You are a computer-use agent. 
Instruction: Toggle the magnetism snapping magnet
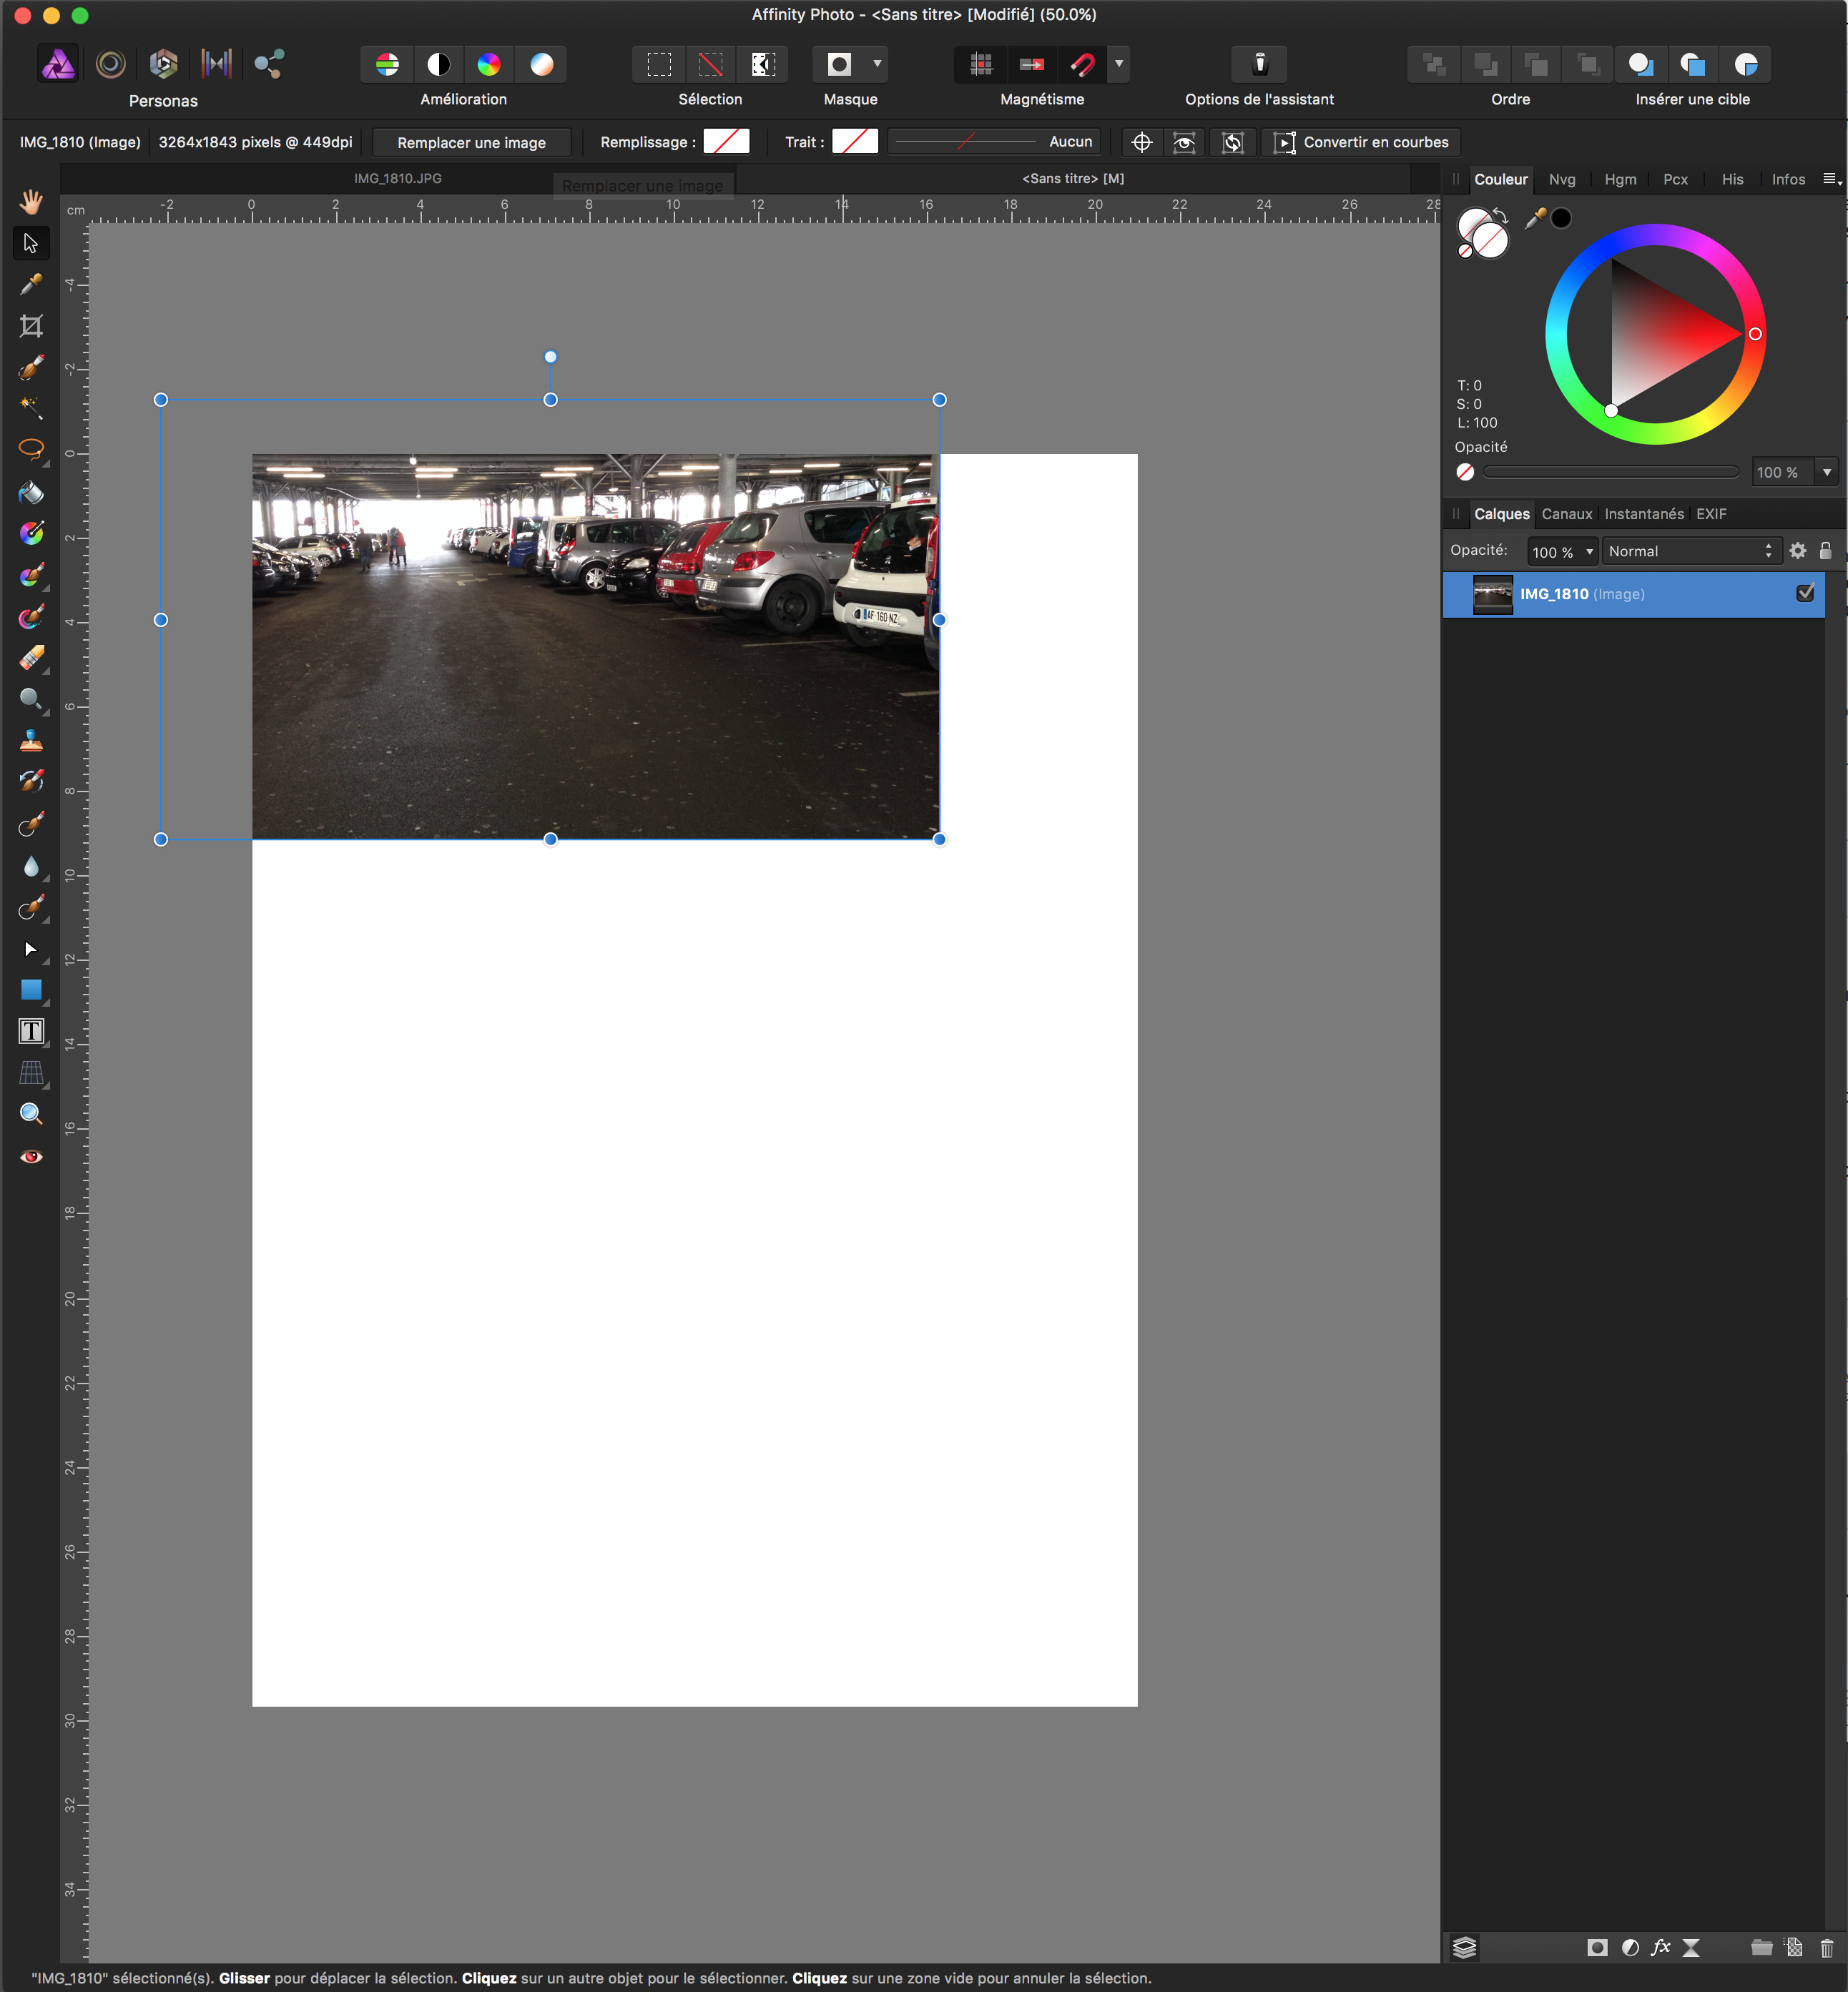[x=1082, y=64]
